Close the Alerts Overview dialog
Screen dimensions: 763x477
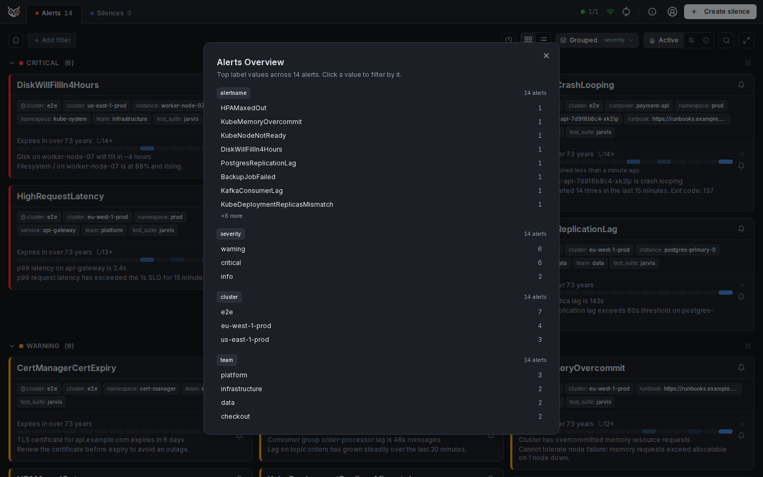click(x=546, y=56)
